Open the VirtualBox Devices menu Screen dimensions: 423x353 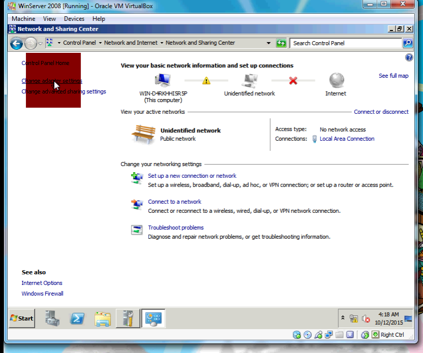[x=74, y=19]
